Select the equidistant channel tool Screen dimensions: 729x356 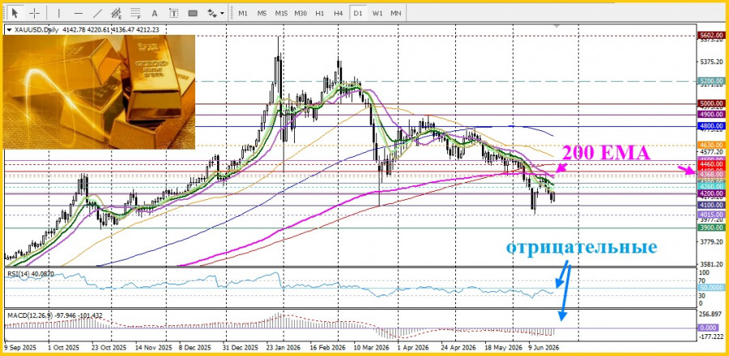[x=117, y=13]
